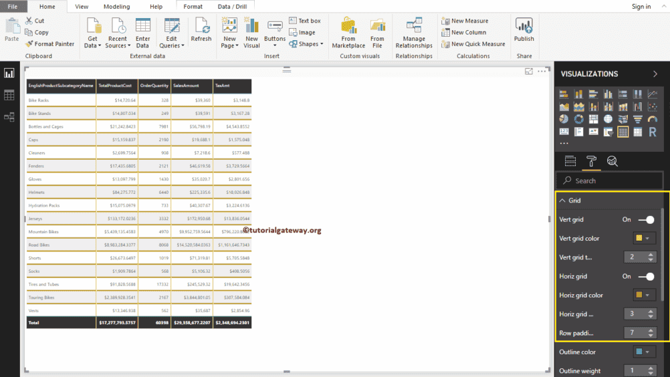Select the funnel chart visual
This screenshot has width=670, height=377.
(x=637, y=119)
